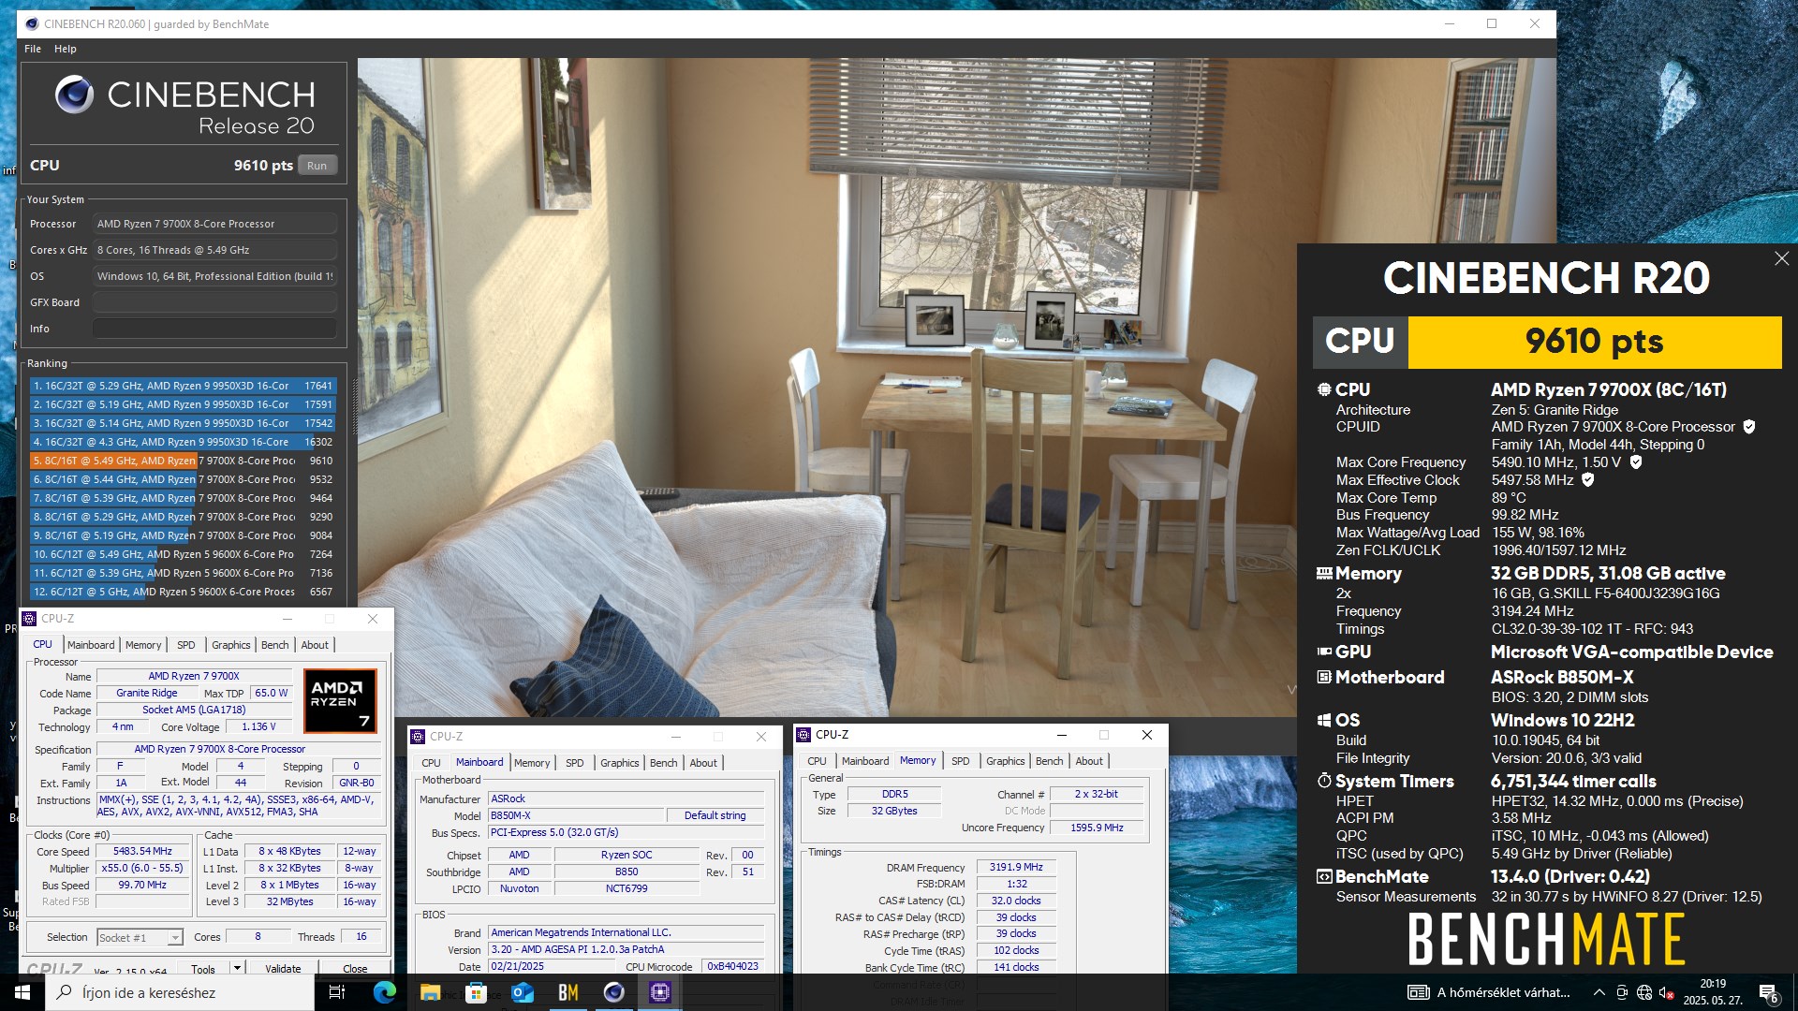
Task: Click the AMD Ryzen 7 logo in CPU-Z
Action: [340, 700]
